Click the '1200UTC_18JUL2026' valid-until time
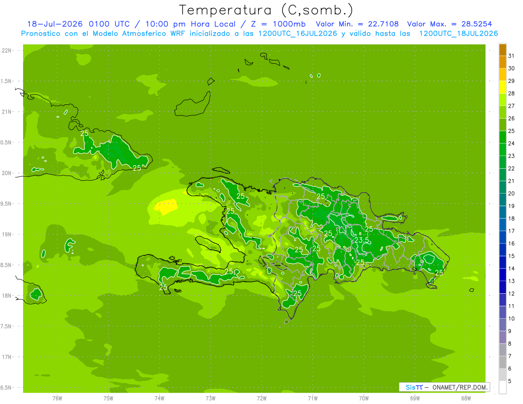523x404 pixels. tap(458, 34)
